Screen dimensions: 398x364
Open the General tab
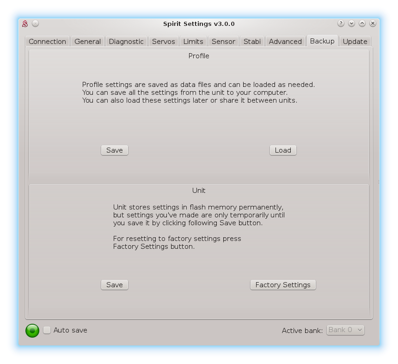[x=87, y=42]
